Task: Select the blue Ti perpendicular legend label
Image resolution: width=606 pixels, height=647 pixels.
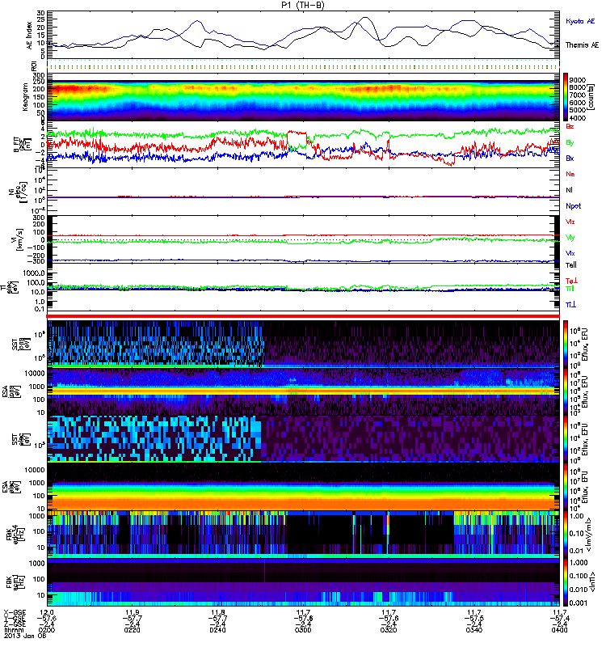Action: (570, 305)
